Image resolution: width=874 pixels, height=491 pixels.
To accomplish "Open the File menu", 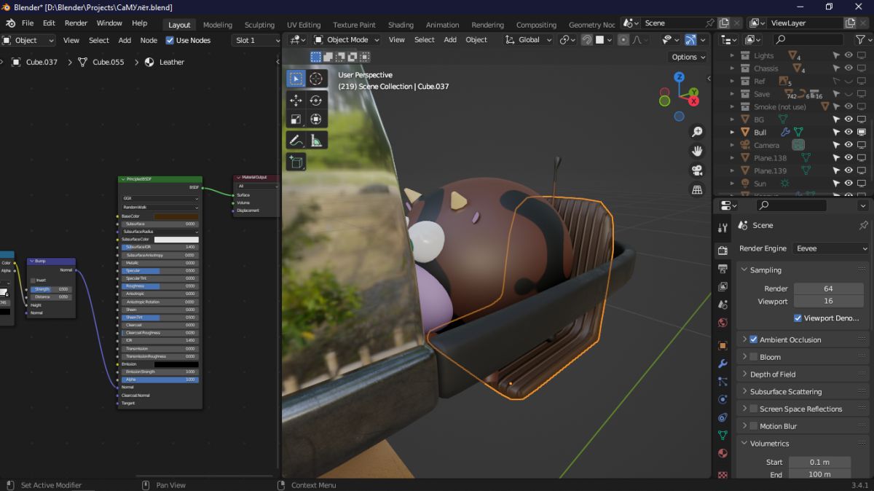I will [x=28, y=23].
